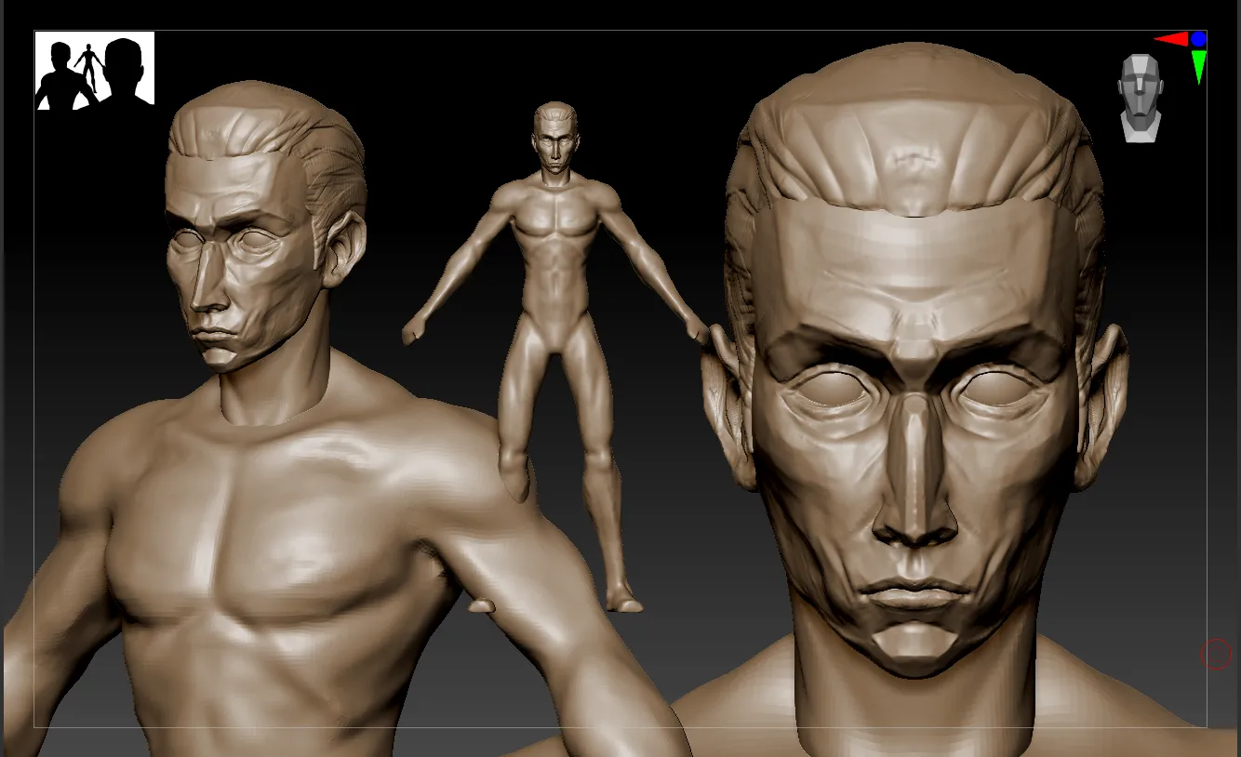Click the red circular brush cursor
This screenshot has width=1241, height=757.
click(1215, 654)
